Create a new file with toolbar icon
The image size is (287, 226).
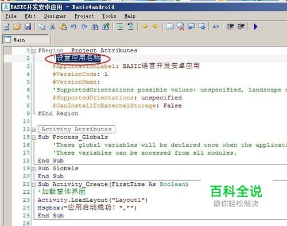[x=6, y=26]
